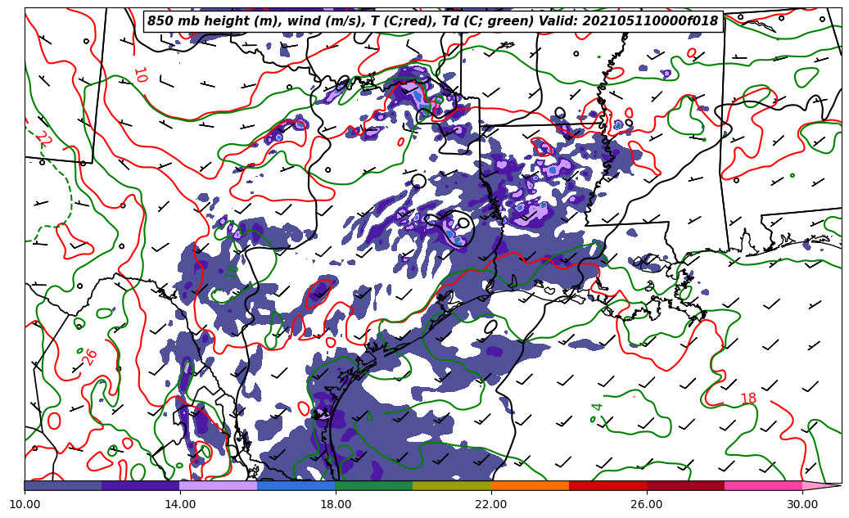Select the green colorbar segment
Image resolution: width=849 pixels, height=518 pixels.
click(x=374, y=485)
